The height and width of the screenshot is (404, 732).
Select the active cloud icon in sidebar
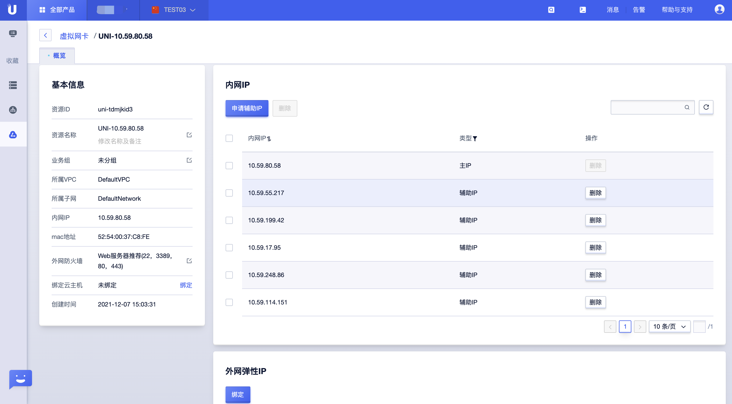click(13, 135)
